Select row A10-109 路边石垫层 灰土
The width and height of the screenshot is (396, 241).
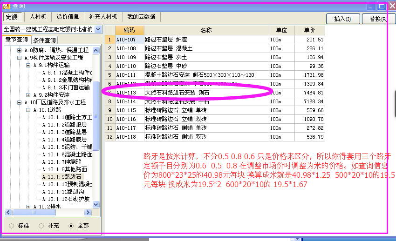coord(215,57)
